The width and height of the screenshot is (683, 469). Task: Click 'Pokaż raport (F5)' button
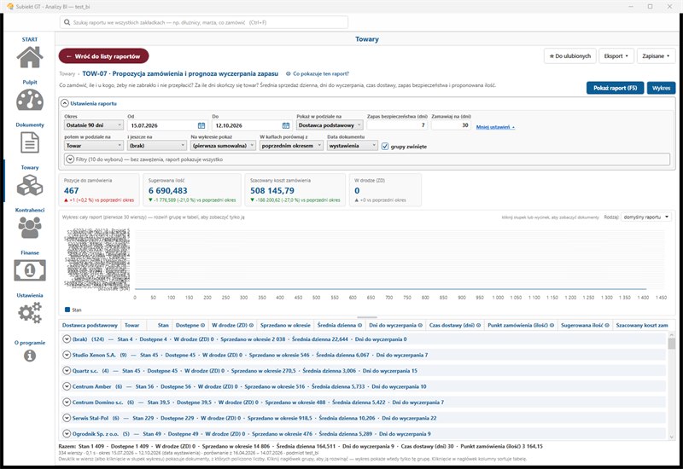[x=615, y=88]
